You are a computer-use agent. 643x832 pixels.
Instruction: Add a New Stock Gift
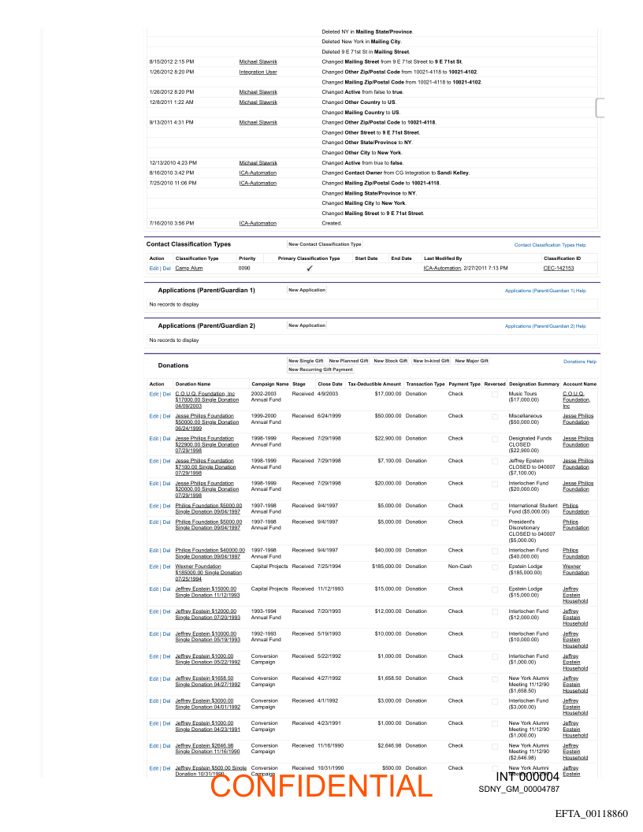[x=391, y=361]
